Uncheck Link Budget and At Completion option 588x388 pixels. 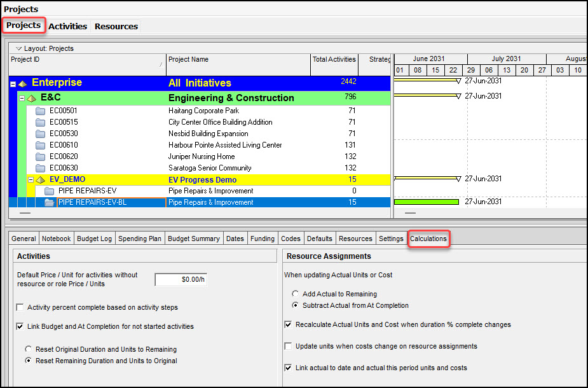(x=20, y=327)
